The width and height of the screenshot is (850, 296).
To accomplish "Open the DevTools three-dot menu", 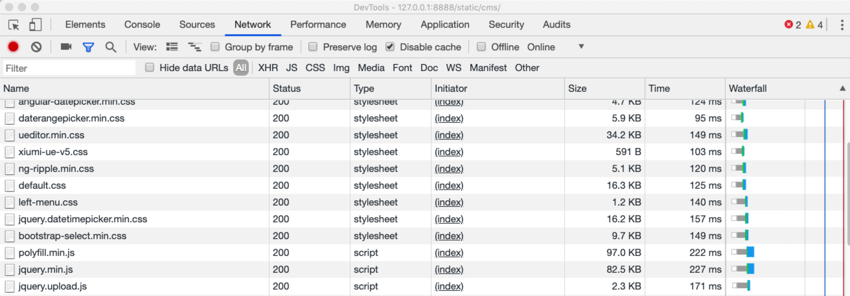I will pyautogui.click(x=842, y=25).
